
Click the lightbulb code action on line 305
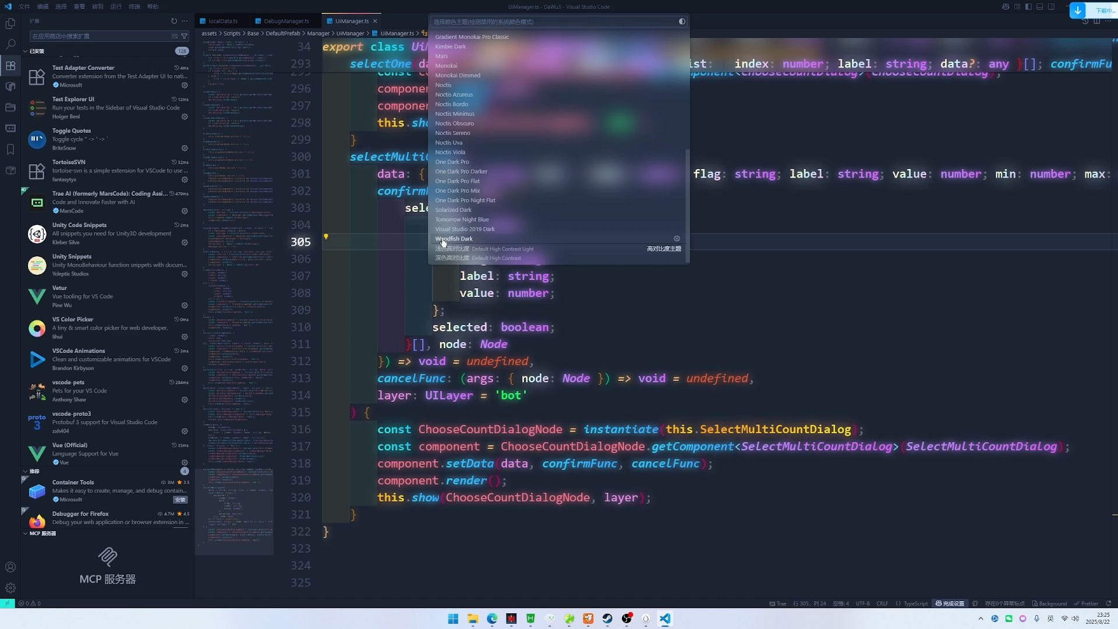tap(326, 236)
